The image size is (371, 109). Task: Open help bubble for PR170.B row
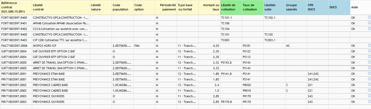(369, 102)
